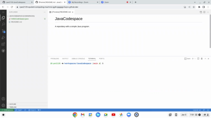
Task: Go back in browser history
Action: (3, 7)
